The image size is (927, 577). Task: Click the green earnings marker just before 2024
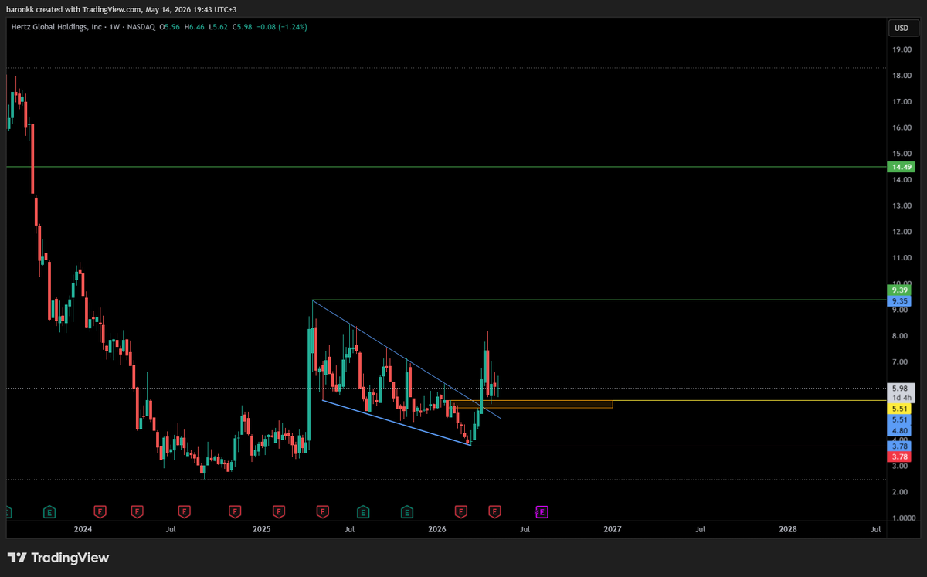[50, 511]
